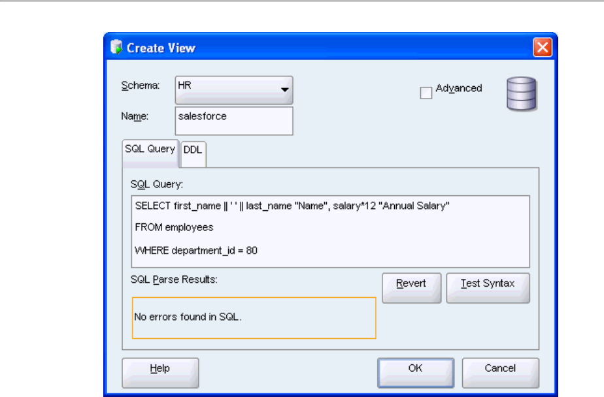Screen dimensions: 604x397
Task: Enable the Advanced checkbox
Action: pyautogui.click(x=426, y=93)
